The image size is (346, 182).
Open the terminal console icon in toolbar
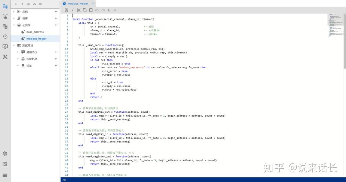pos(109,10)
